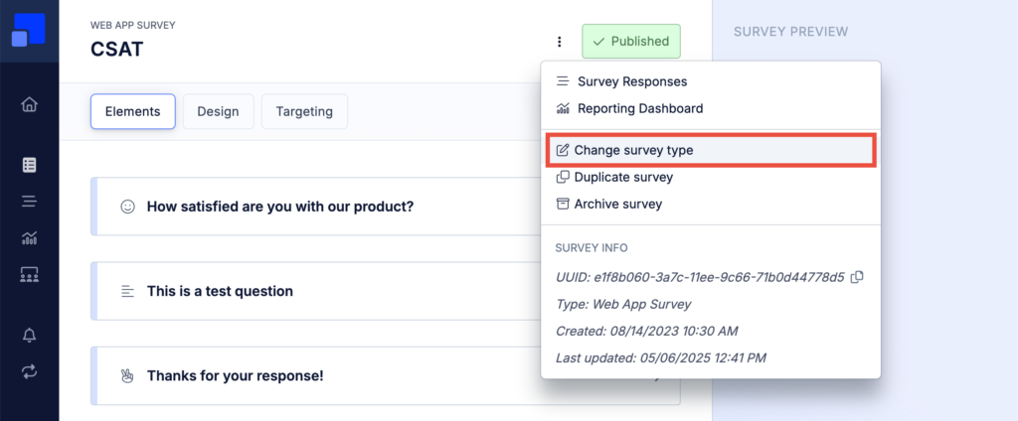The image size is (1018, 421).
Task: Choose Duplicate survey from menu
Action: (x=710, y=177)
